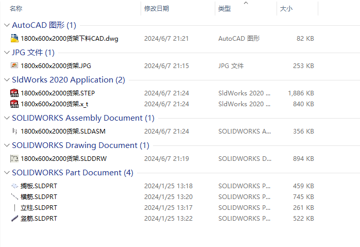Click the 82 KB size cell
The height and width of the screenshot is (247, 360).
coord(305,38)
